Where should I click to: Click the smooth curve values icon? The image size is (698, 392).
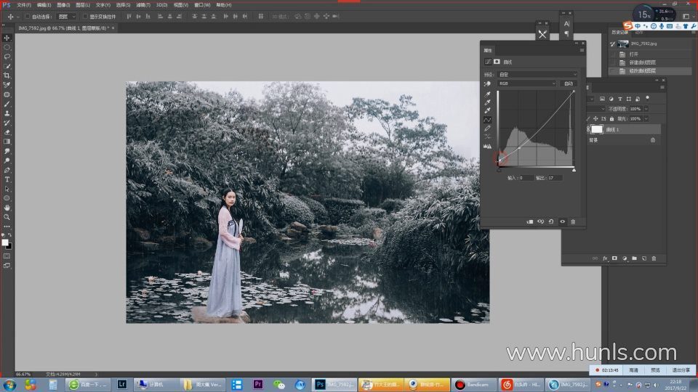coord(487,137)
